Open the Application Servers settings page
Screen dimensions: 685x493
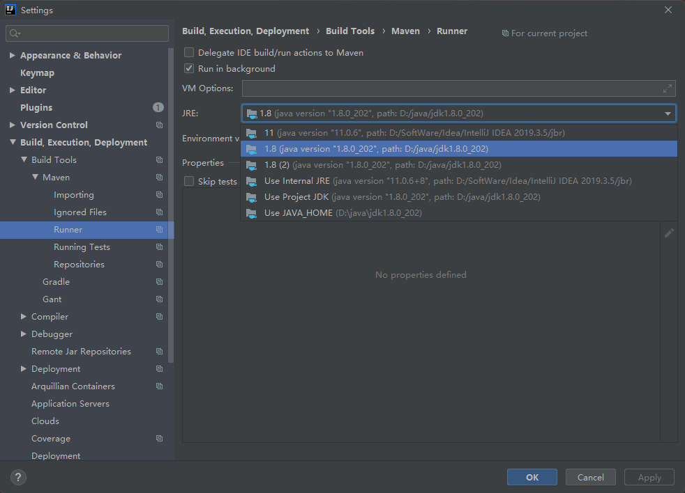pos(70,404)
